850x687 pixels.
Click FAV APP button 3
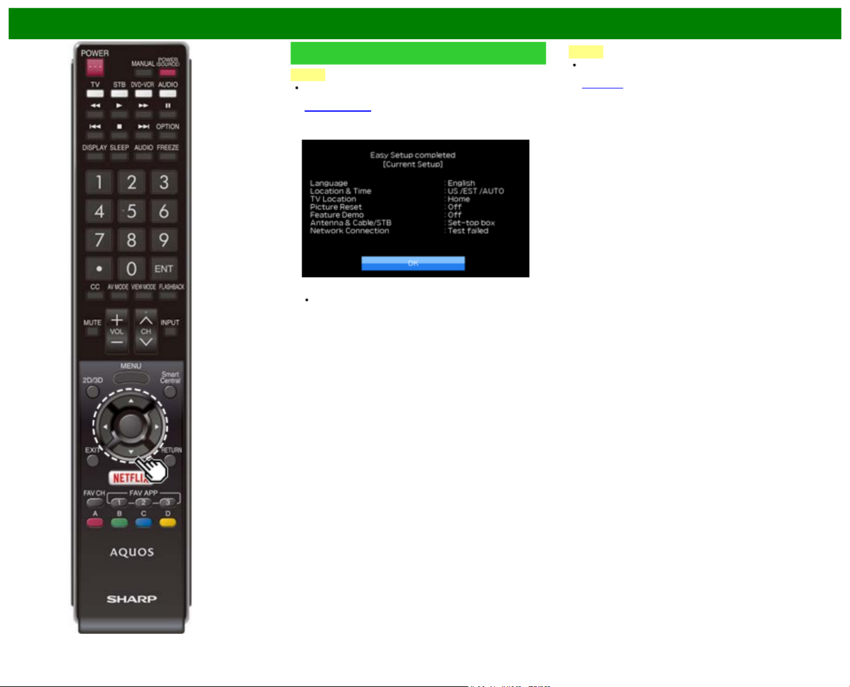pos(168,503)
